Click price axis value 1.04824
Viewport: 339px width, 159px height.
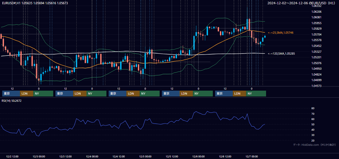pos(316,74)
